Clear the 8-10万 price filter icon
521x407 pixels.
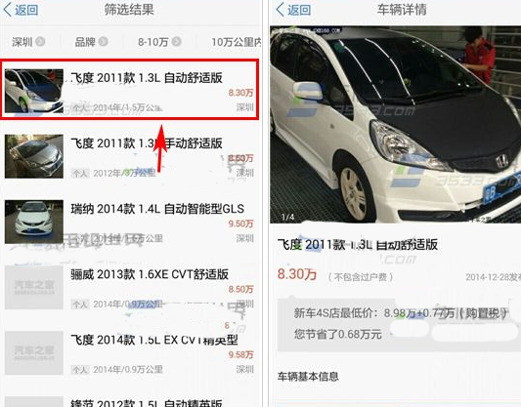(x=176, y=42)
